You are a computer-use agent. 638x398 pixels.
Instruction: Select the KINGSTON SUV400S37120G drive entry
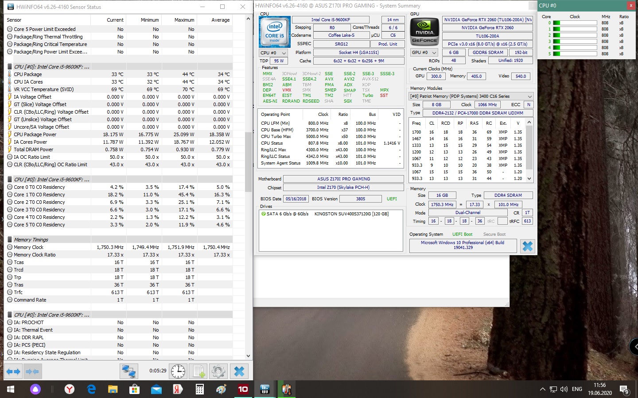coord(325,214)
